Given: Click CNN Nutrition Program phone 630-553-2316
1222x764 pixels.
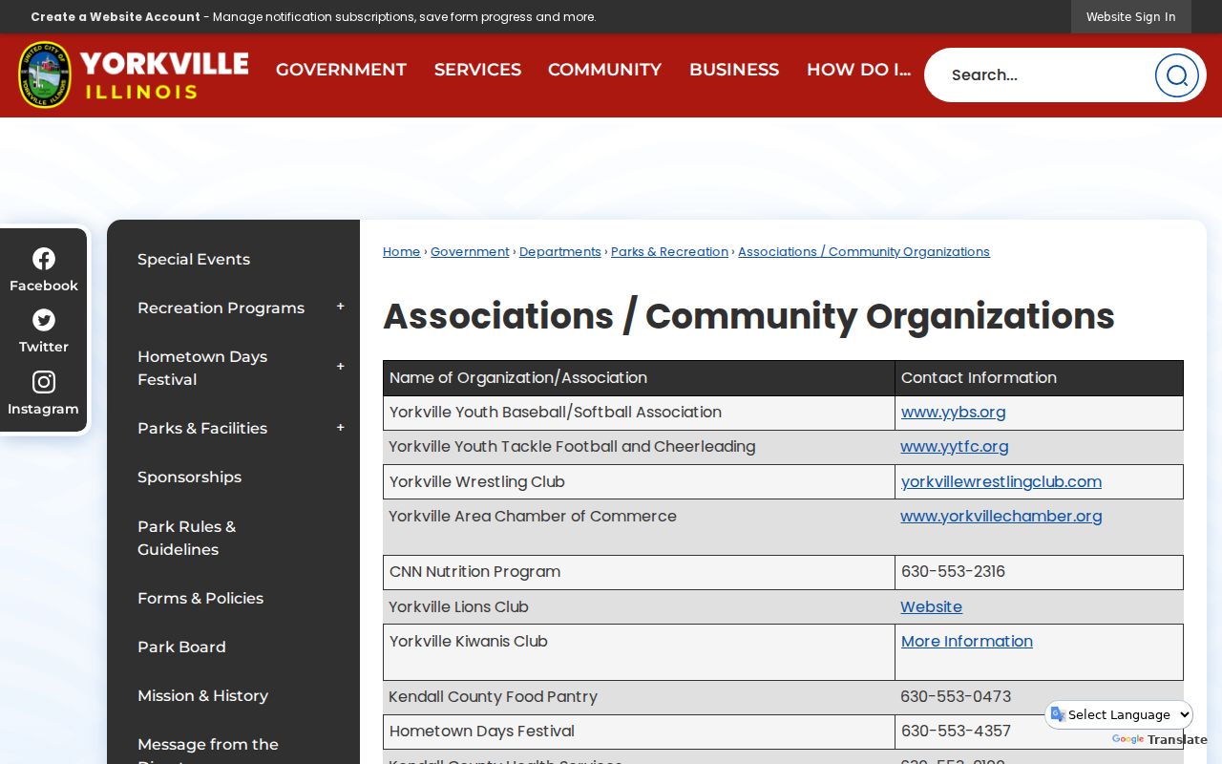Looking at the screenshot, I should tap(953, 572).
